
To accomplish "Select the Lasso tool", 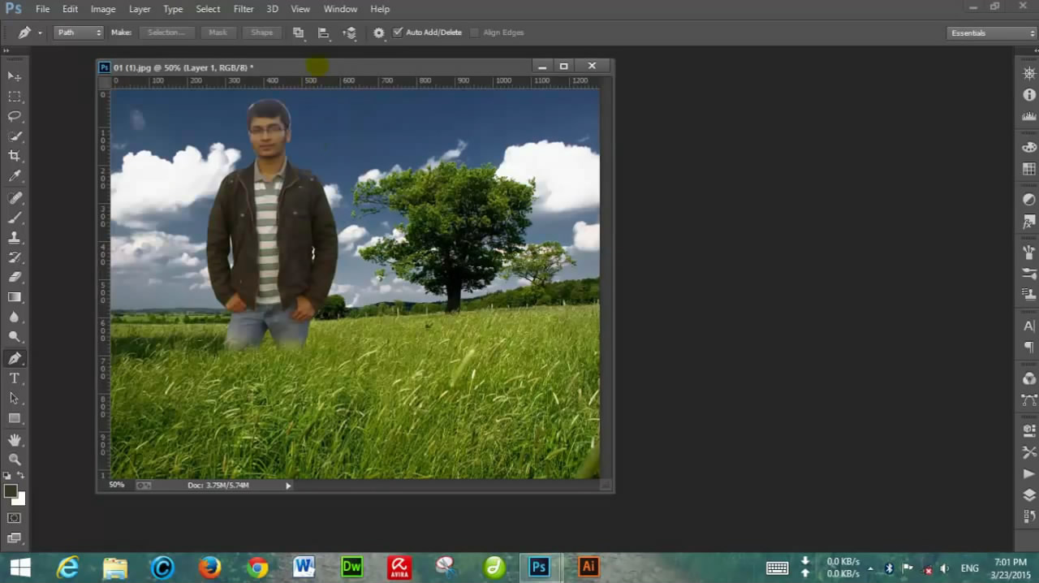I will point(15,116).
